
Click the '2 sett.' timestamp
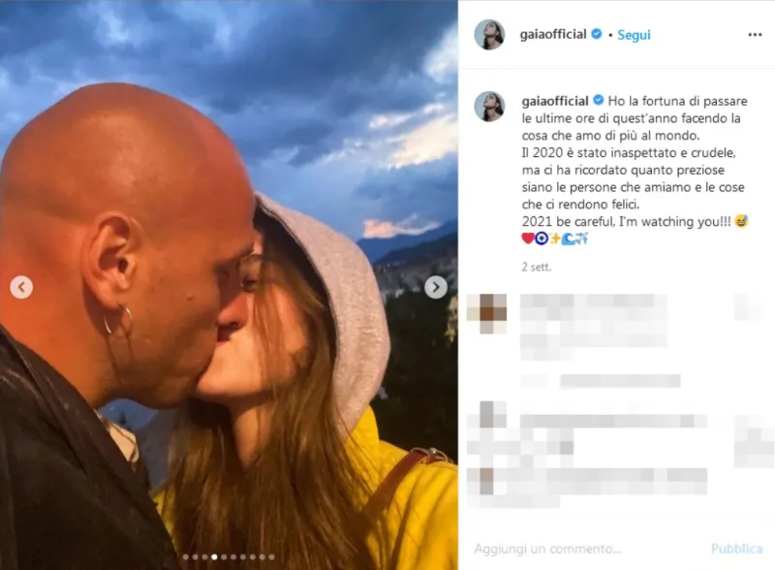(x=537, y=268)
